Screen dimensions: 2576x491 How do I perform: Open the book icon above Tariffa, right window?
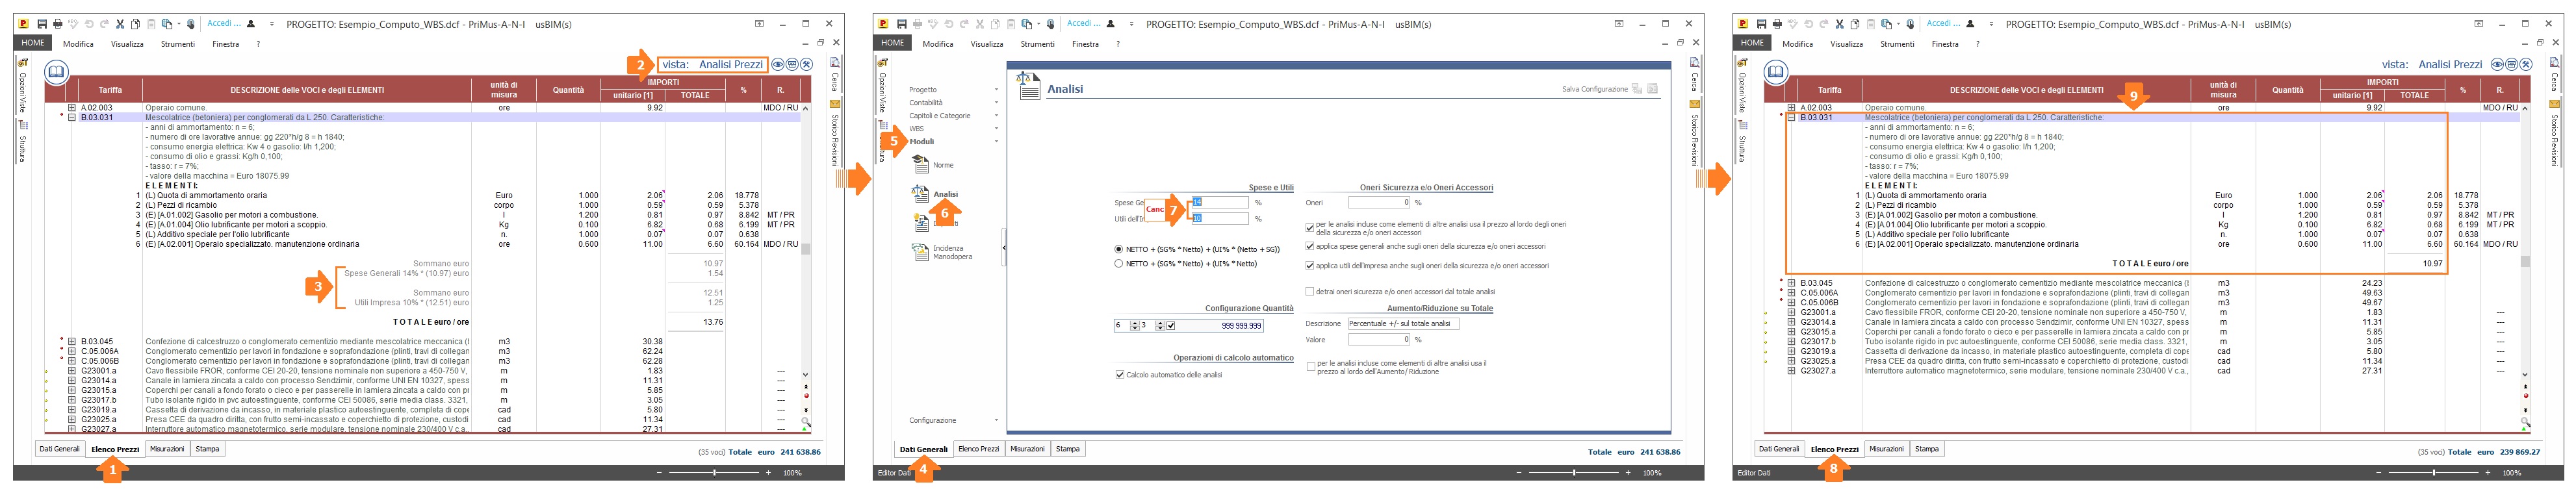click(1776, 71)
